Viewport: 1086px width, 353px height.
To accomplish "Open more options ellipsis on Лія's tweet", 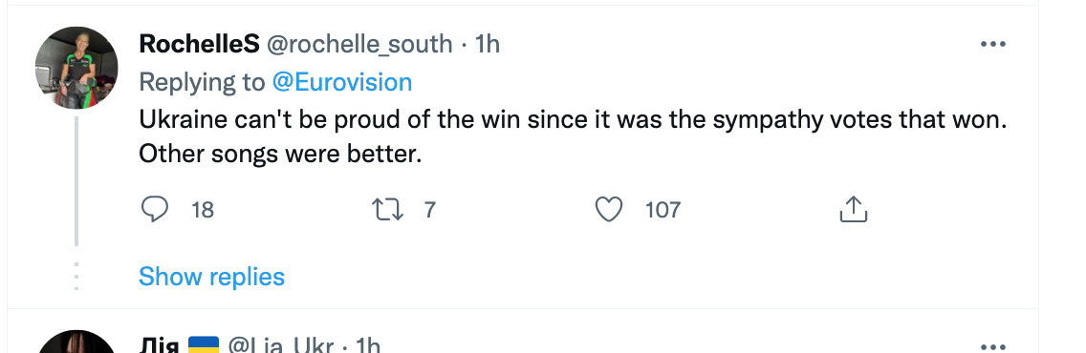I will 992,346.
